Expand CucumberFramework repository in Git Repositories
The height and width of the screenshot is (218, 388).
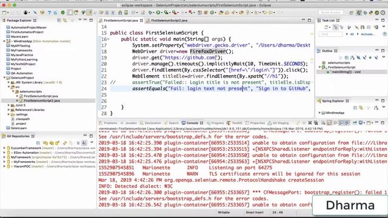tap(4, 148)
